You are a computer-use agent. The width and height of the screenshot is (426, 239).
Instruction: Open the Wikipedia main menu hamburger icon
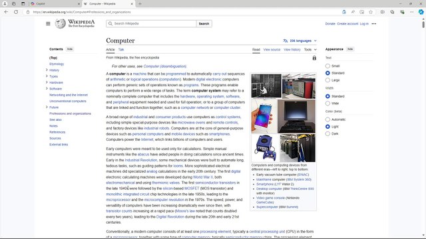pyautogui.click(x=48, y=24)
